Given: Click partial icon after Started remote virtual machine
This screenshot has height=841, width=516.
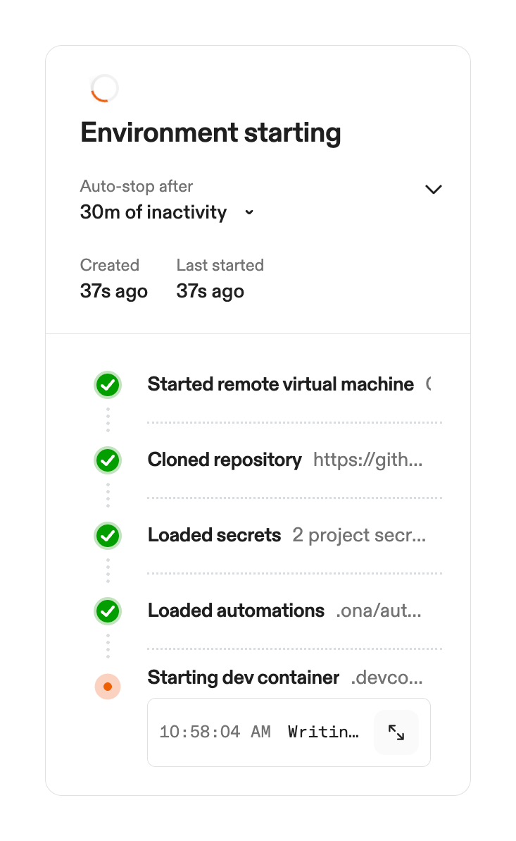Looking at the screenshot, I should 428,384.
